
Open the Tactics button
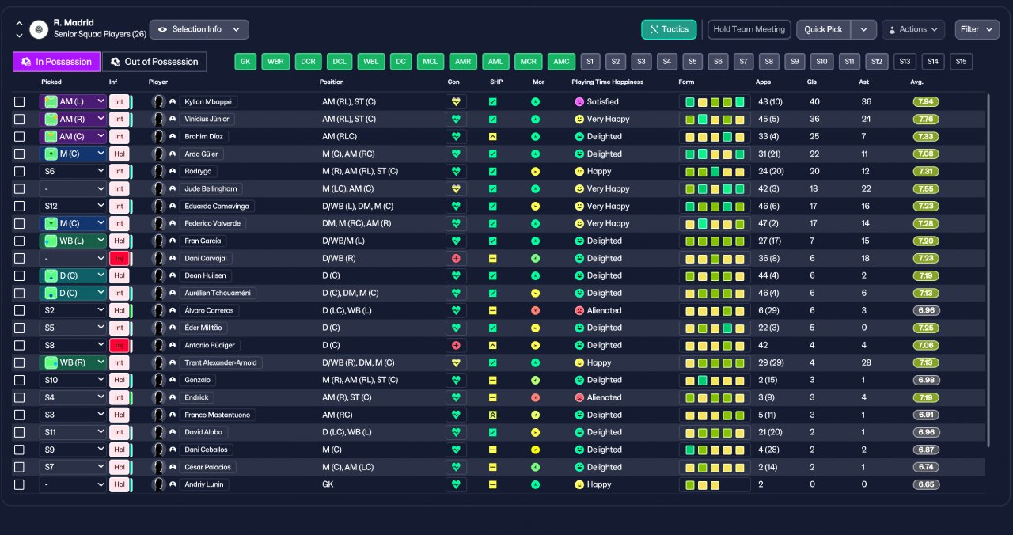669,29
